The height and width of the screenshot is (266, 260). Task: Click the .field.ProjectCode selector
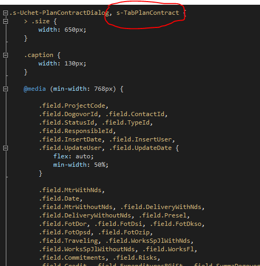pos(72,106)
